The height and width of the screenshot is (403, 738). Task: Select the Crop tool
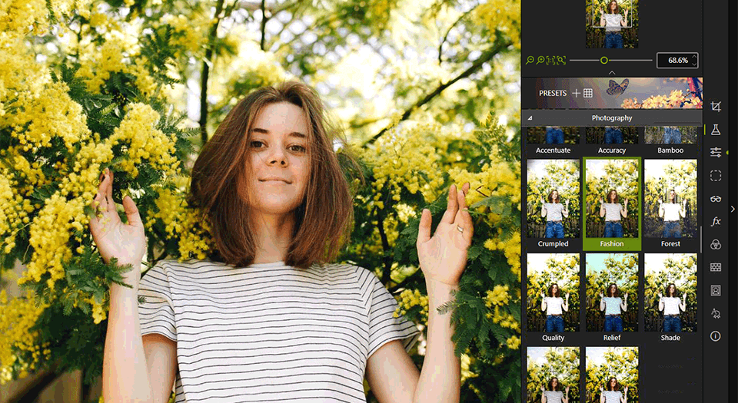(716, 107)
